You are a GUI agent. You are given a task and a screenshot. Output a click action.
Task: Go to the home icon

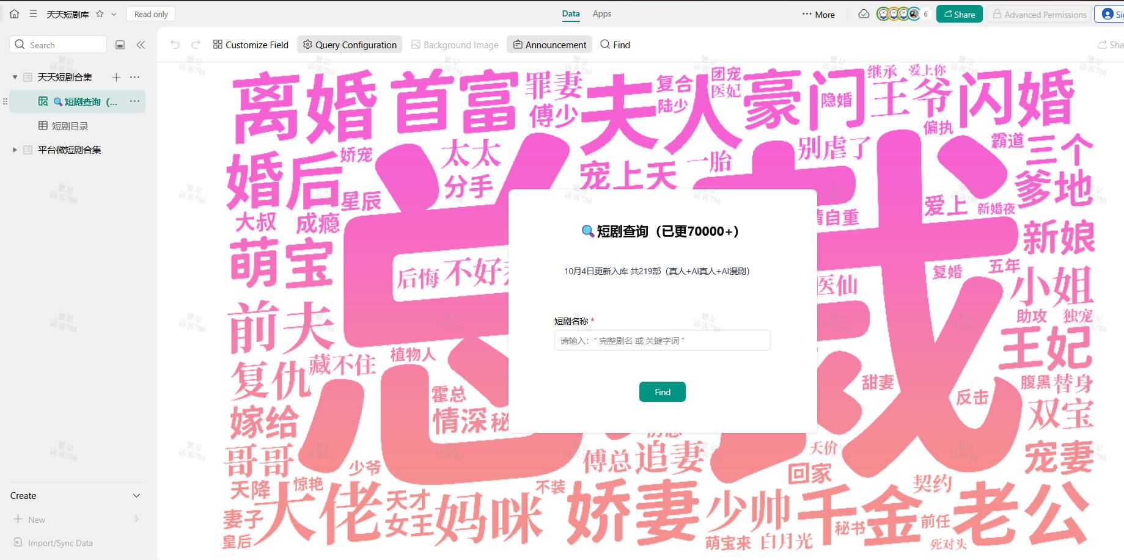pos(14,13)
